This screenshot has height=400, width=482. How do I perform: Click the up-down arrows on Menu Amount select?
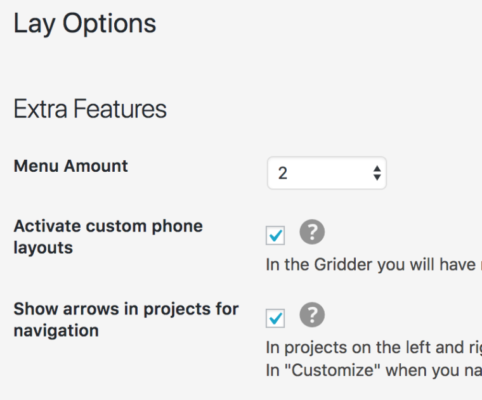tap(377, 173)
